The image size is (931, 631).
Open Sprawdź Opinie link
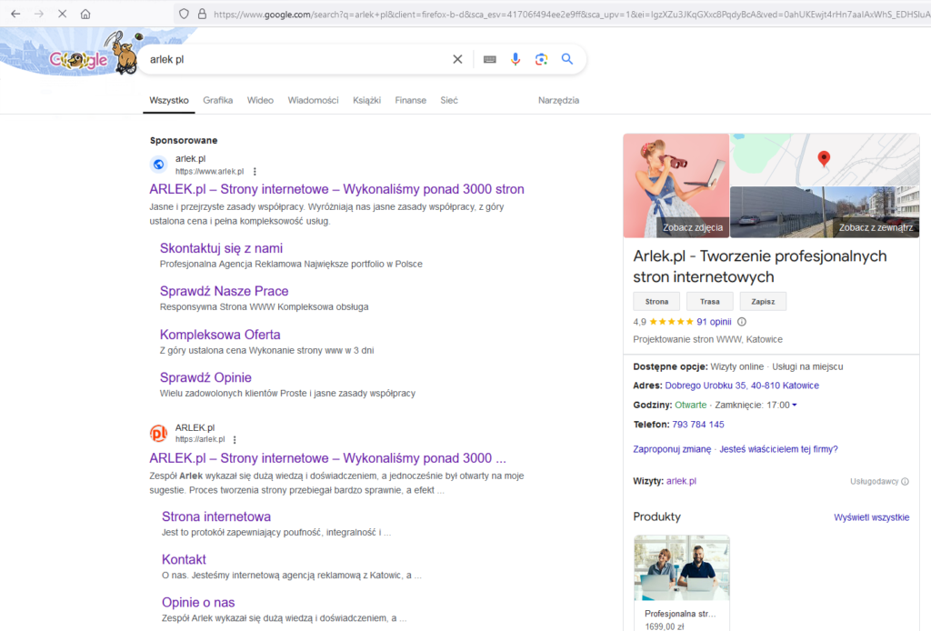205,377
